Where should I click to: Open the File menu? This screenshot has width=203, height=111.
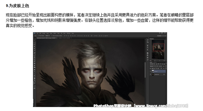[x=37, y=33]
